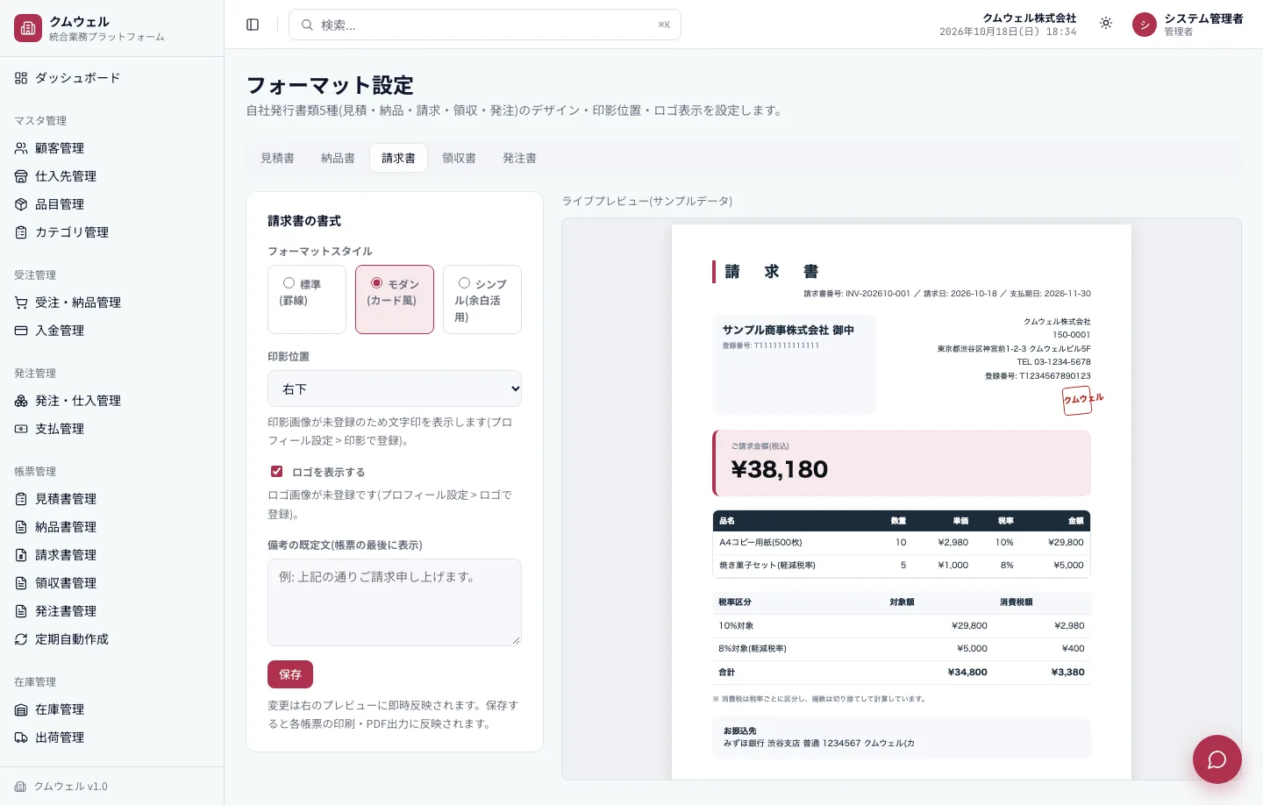
Task: Click the 出荷管理 truck icon
Action: pos(21,737)
